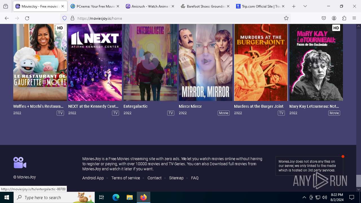Close the PCnema tab
Image resolution: width=361 pixels, height=203 pixels.
[x=118, y=6]
